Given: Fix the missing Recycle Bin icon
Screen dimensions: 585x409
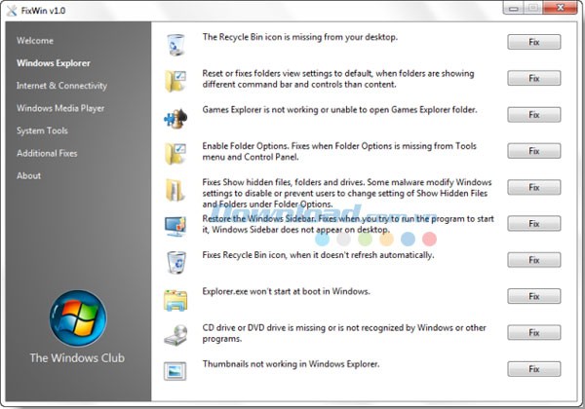Looking at the screenshot, I should [x=533, y=42].
